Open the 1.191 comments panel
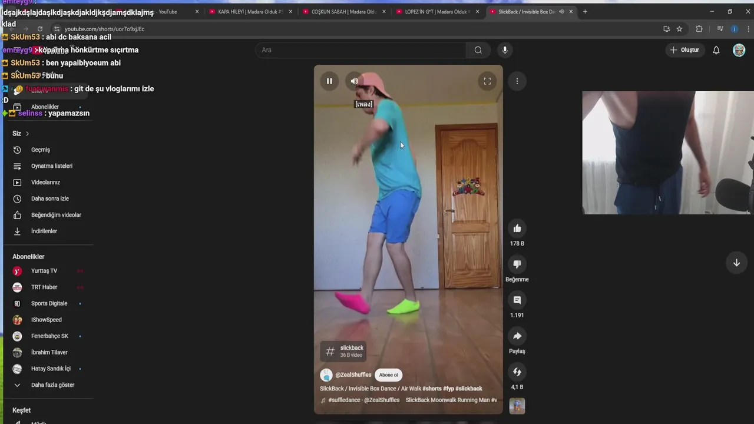The image size is (754, 424). click(517, 300)
